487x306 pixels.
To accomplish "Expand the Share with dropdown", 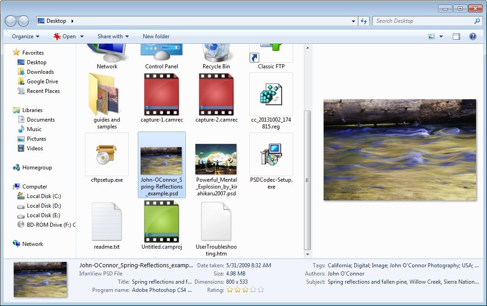I will click(112, 36).
